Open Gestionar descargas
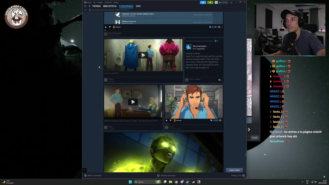The width and height of the screenshot is (329, 185). [x=166, y=175]
